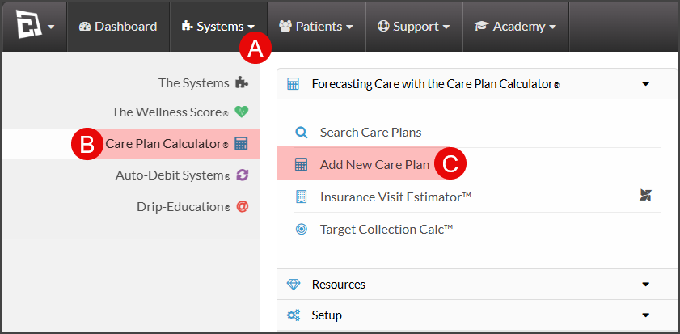
Task: Open the Academy menu
Action: tap(516, 27)
